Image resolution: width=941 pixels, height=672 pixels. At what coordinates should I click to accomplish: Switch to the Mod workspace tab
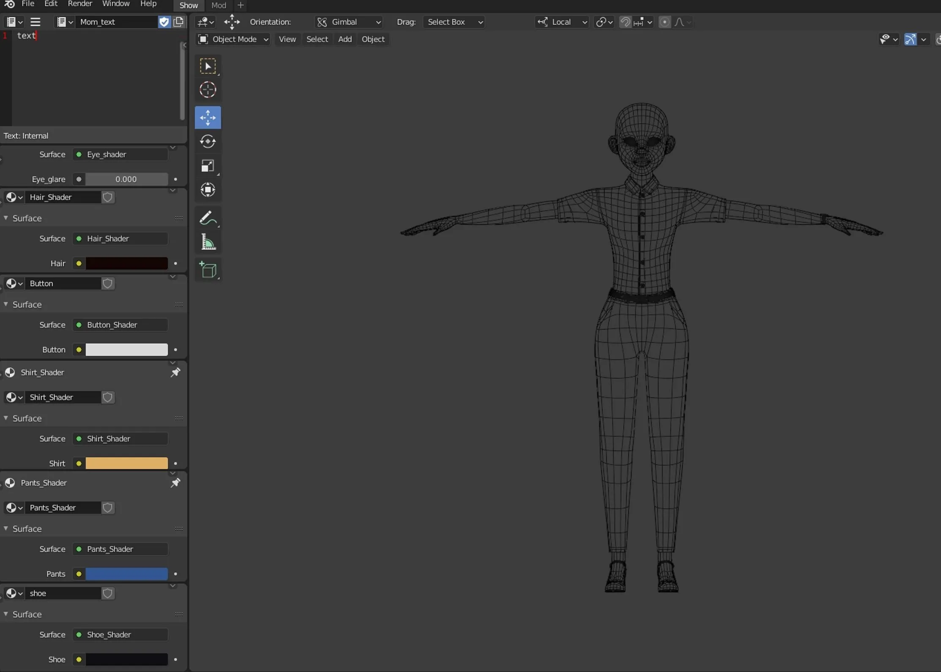(x=219, y=5)
